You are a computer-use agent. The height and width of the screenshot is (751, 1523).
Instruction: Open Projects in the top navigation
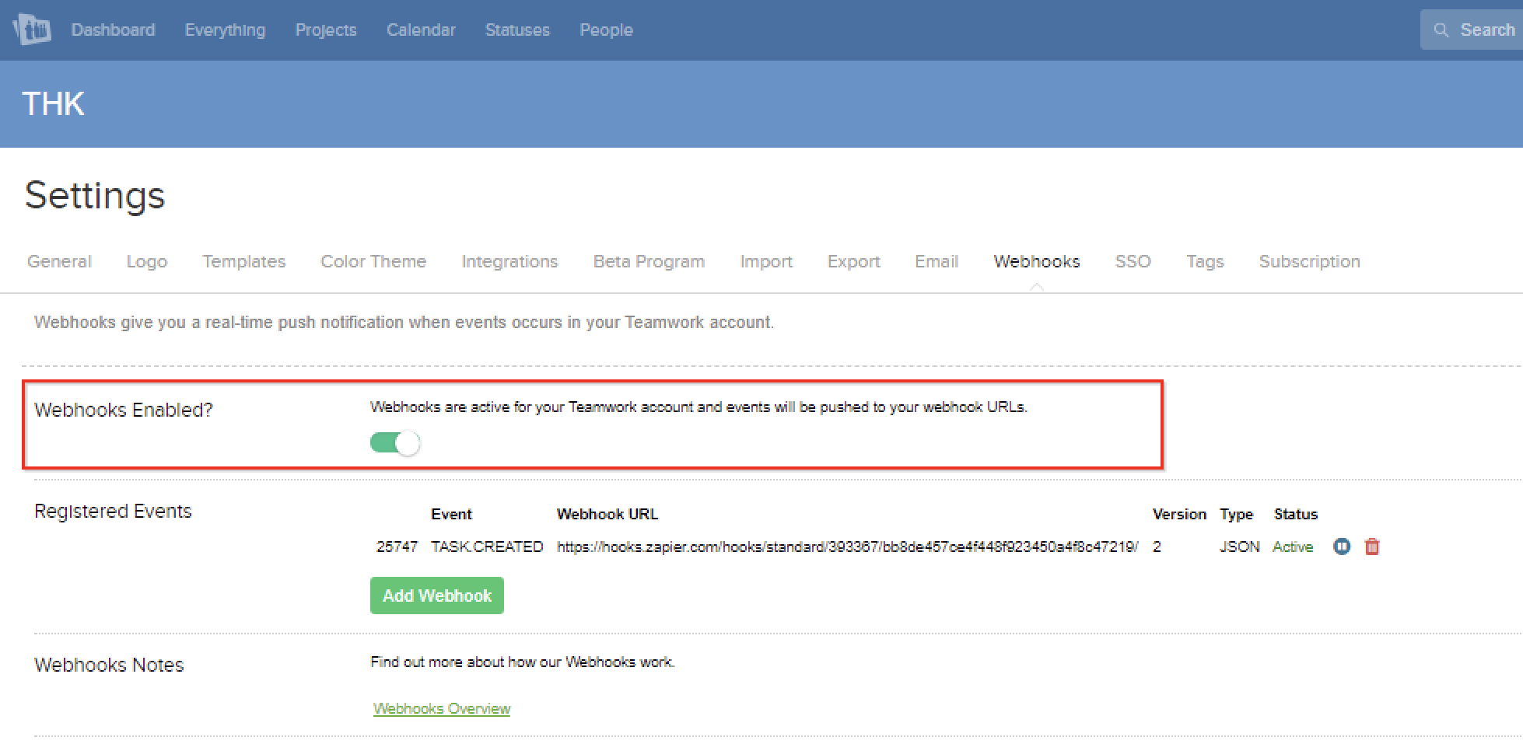326,30
